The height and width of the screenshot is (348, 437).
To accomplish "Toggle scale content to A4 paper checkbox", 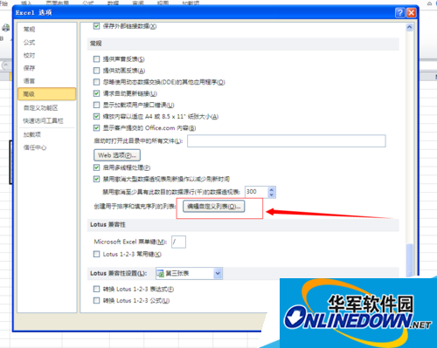I will (96, 116).
